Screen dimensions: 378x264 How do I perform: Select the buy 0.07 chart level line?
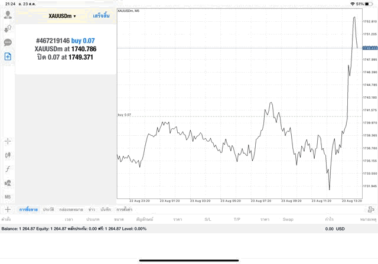pos(239,116)
